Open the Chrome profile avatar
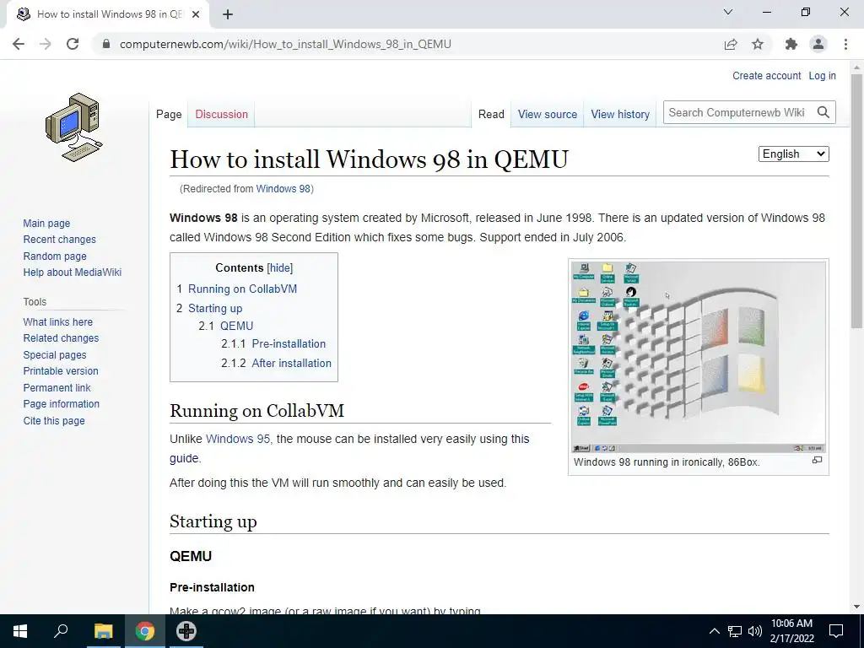 pyautogui.click(x=818, y=44)
